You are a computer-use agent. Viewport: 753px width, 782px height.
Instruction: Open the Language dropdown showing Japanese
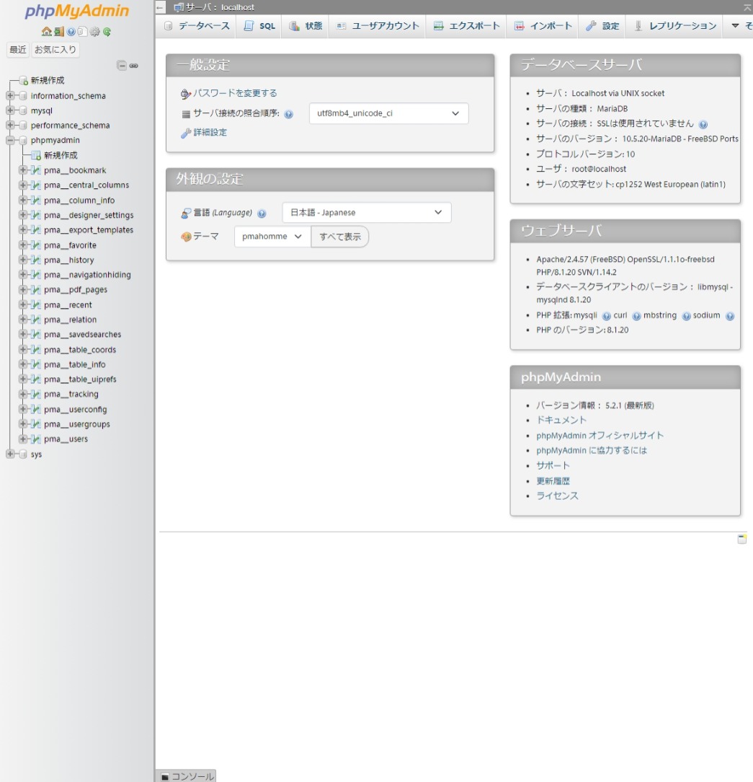click(x=367, y=213)
